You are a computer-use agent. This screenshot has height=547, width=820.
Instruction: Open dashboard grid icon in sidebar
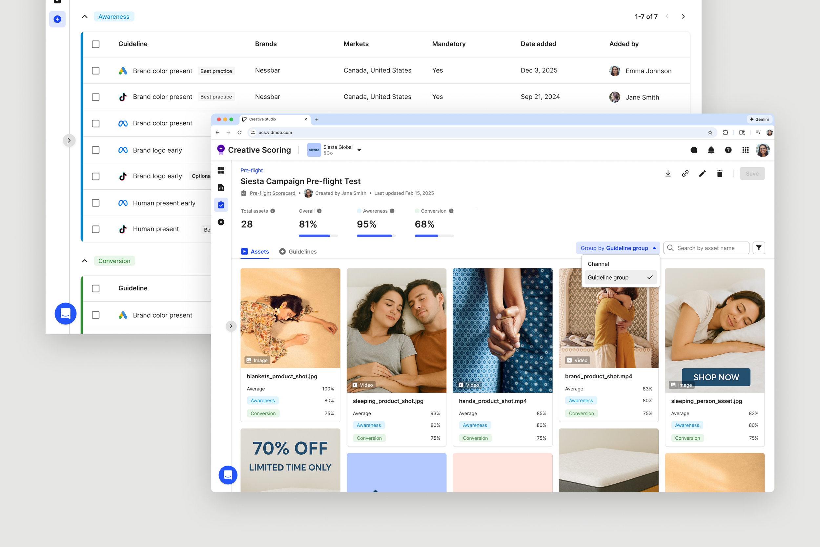coord(221,170)
